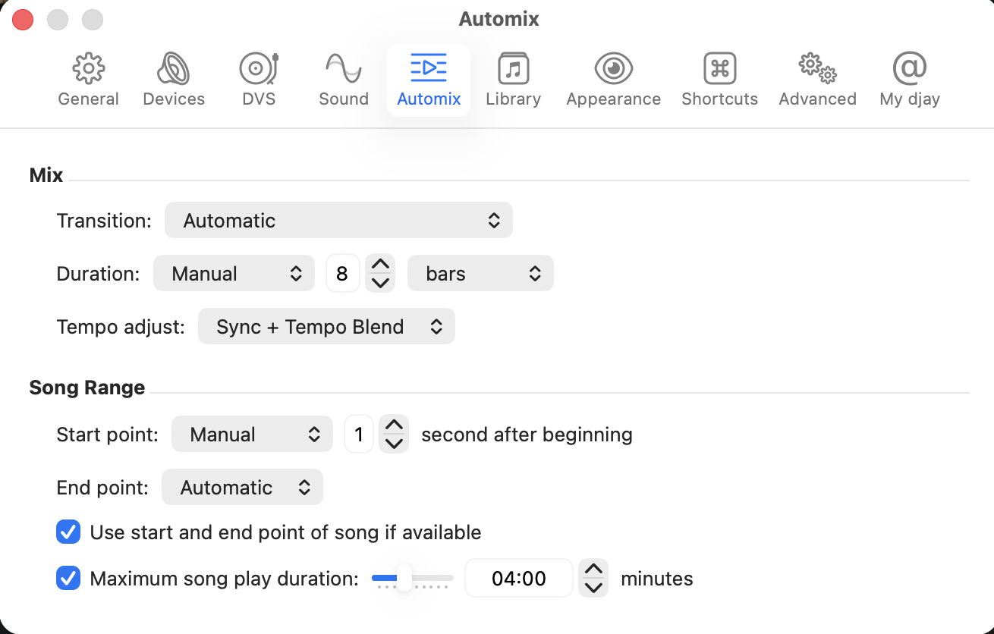Select the DVS turntable icon
The width and height of the screenshot is (994, 634).
coord(259,70)
